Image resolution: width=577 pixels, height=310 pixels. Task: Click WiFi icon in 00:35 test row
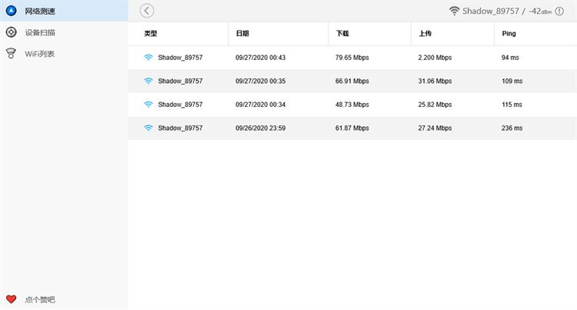tap(148, 81)
